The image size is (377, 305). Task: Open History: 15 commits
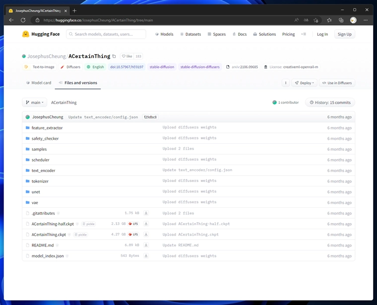pyautogui.click(x=330, y=102)
